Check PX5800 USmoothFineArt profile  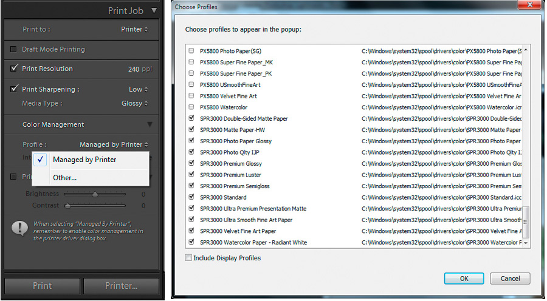click(191, 84)
